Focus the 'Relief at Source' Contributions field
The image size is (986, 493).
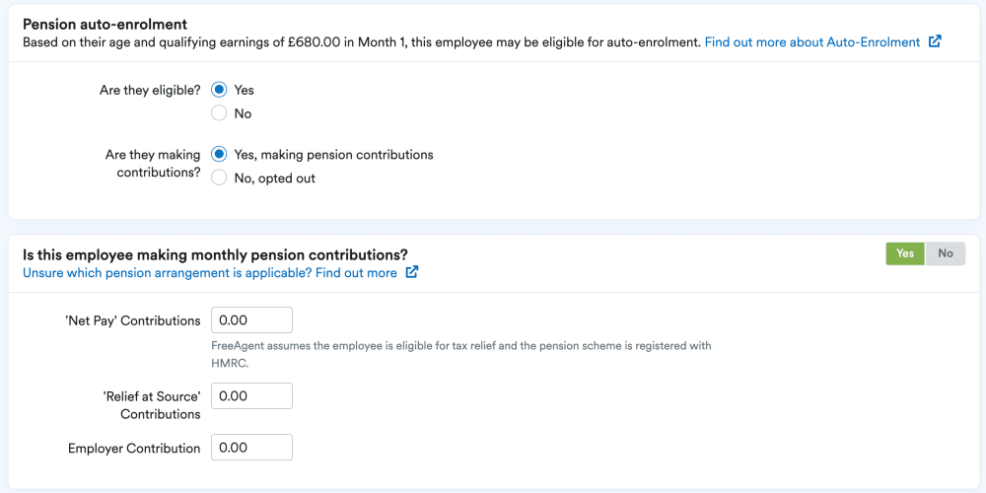251,395
